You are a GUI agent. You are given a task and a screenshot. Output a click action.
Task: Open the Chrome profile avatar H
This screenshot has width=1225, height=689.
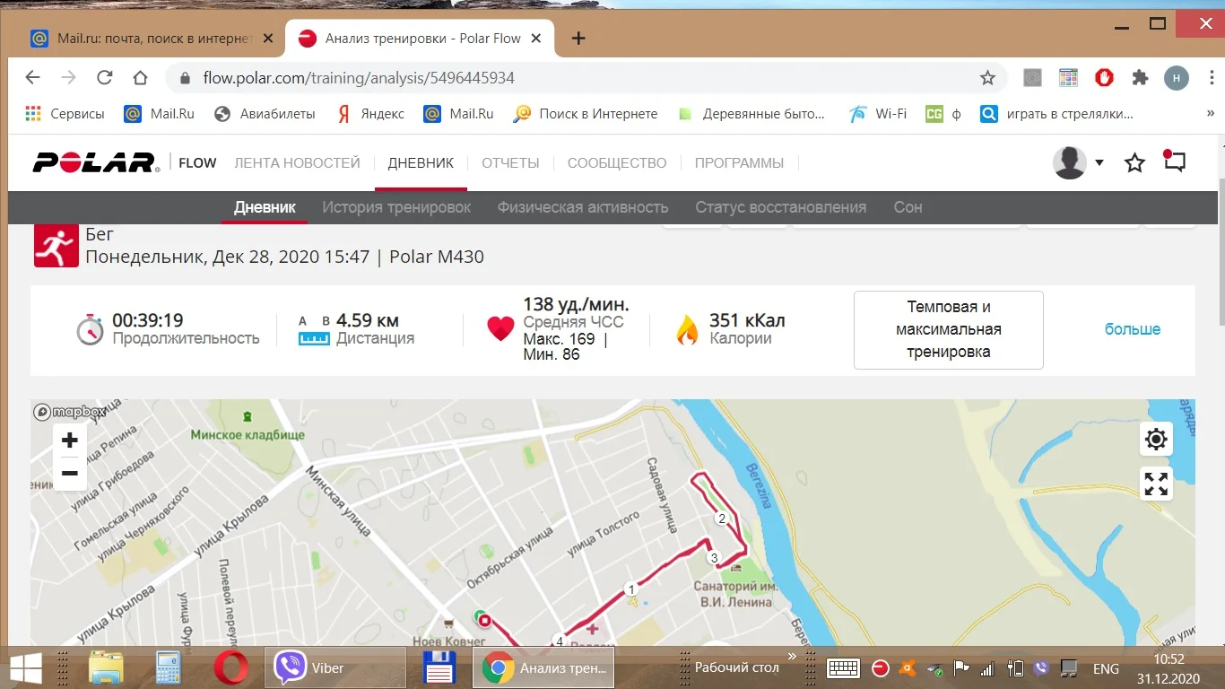pyautogui.click(x=1177, y=78)
